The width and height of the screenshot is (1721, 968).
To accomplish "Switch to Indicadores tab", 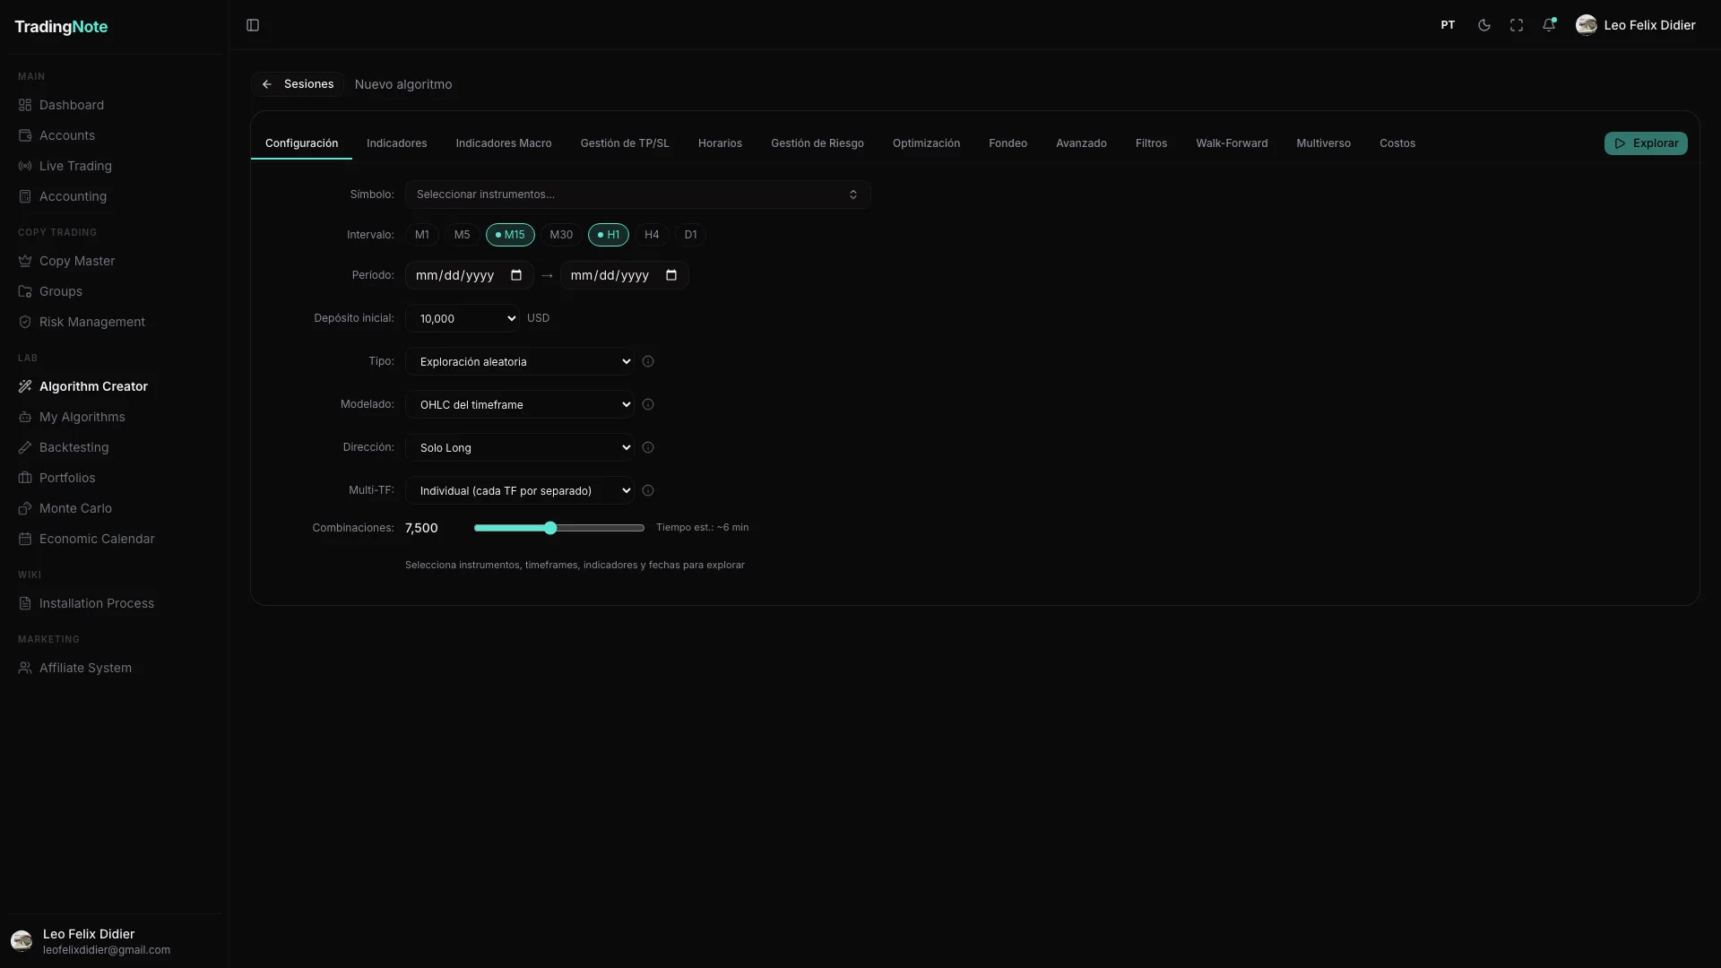I will (396, 143).
